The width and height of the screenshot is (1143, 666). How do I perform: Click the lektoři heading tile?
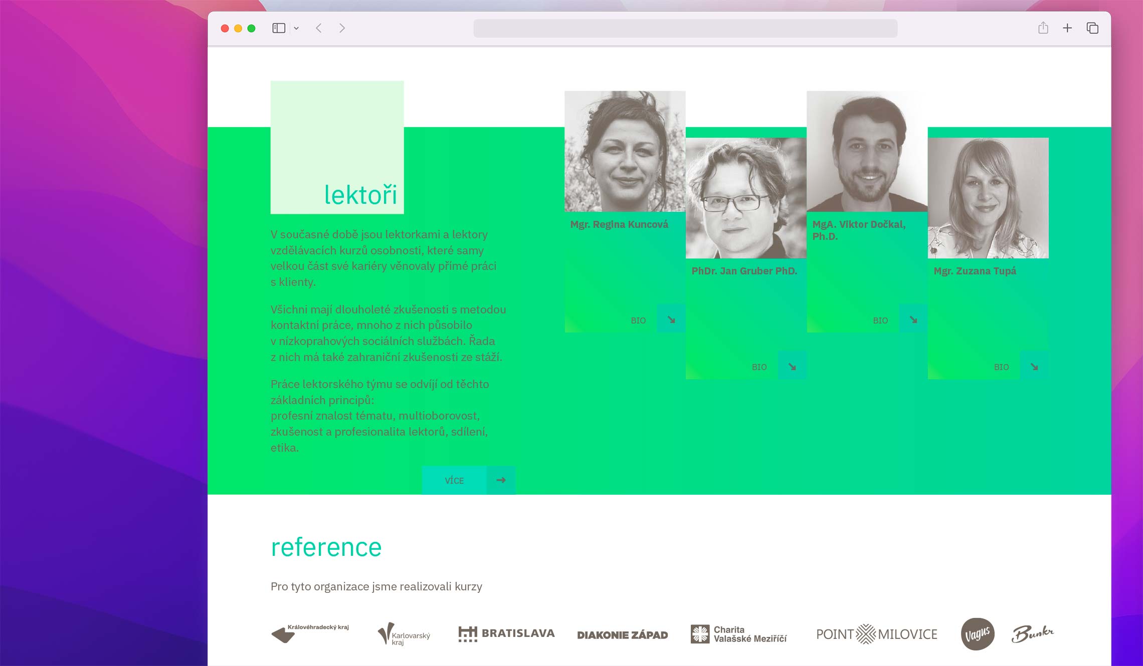pos(337,147)
